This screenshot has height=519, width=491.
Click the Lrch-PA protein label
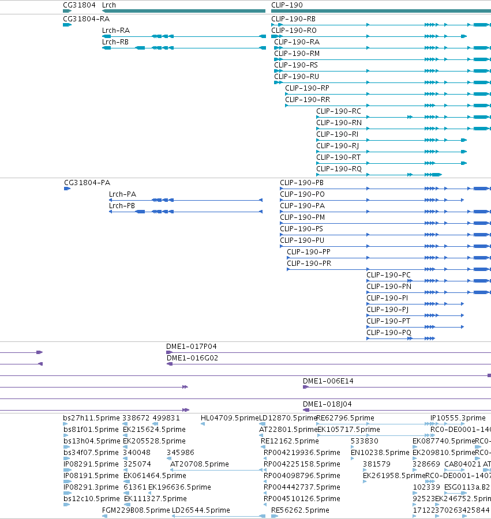point(122,194)
